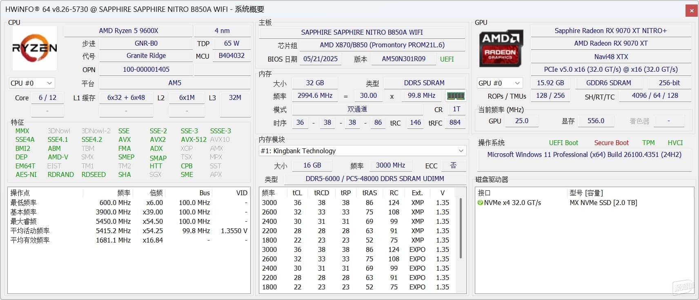Click the L1 cache 6x32 + 6x48 value
699x300 pixels.
[126, 97]
